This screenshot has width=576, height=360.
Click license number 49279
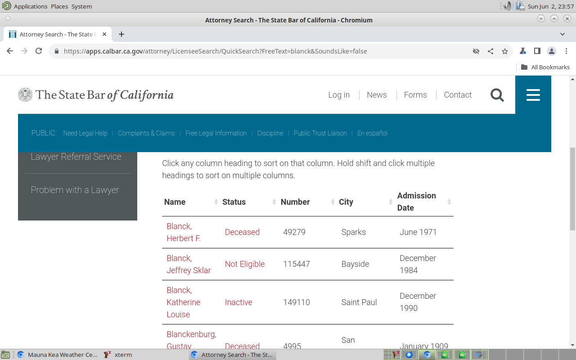click(294, 232)
